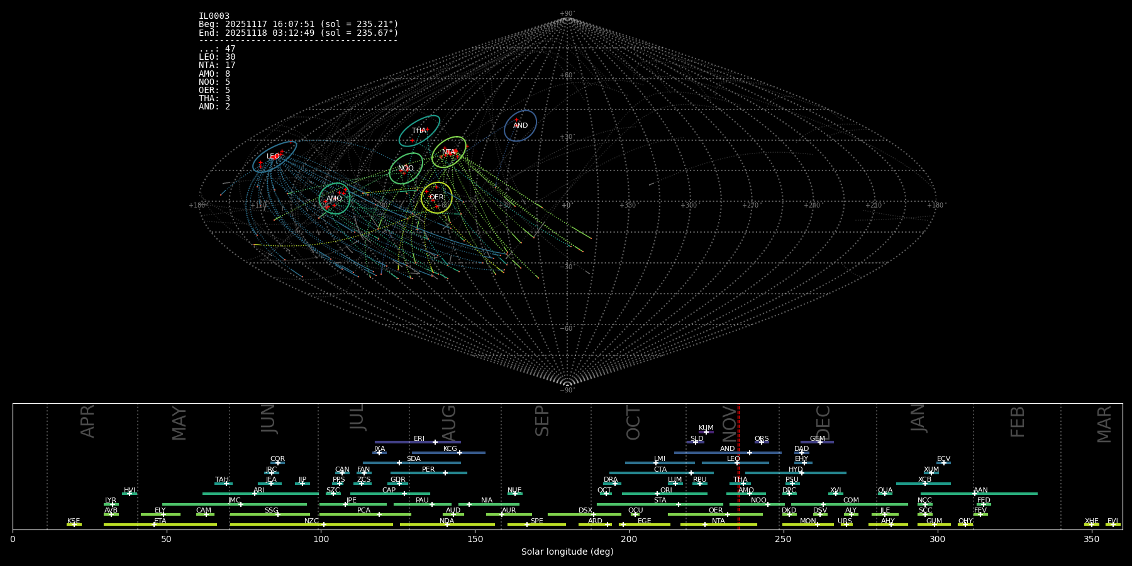Select the GEM shower bar in timeline
1132x566 pixels.
817,442
